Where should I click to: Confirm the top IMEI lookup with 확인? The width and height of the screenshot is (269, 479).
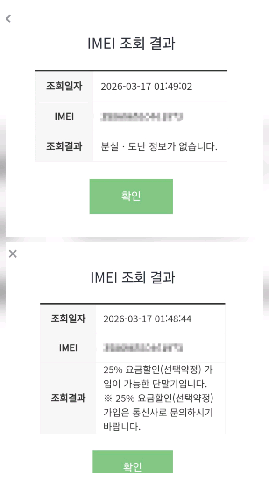point(131,196)
